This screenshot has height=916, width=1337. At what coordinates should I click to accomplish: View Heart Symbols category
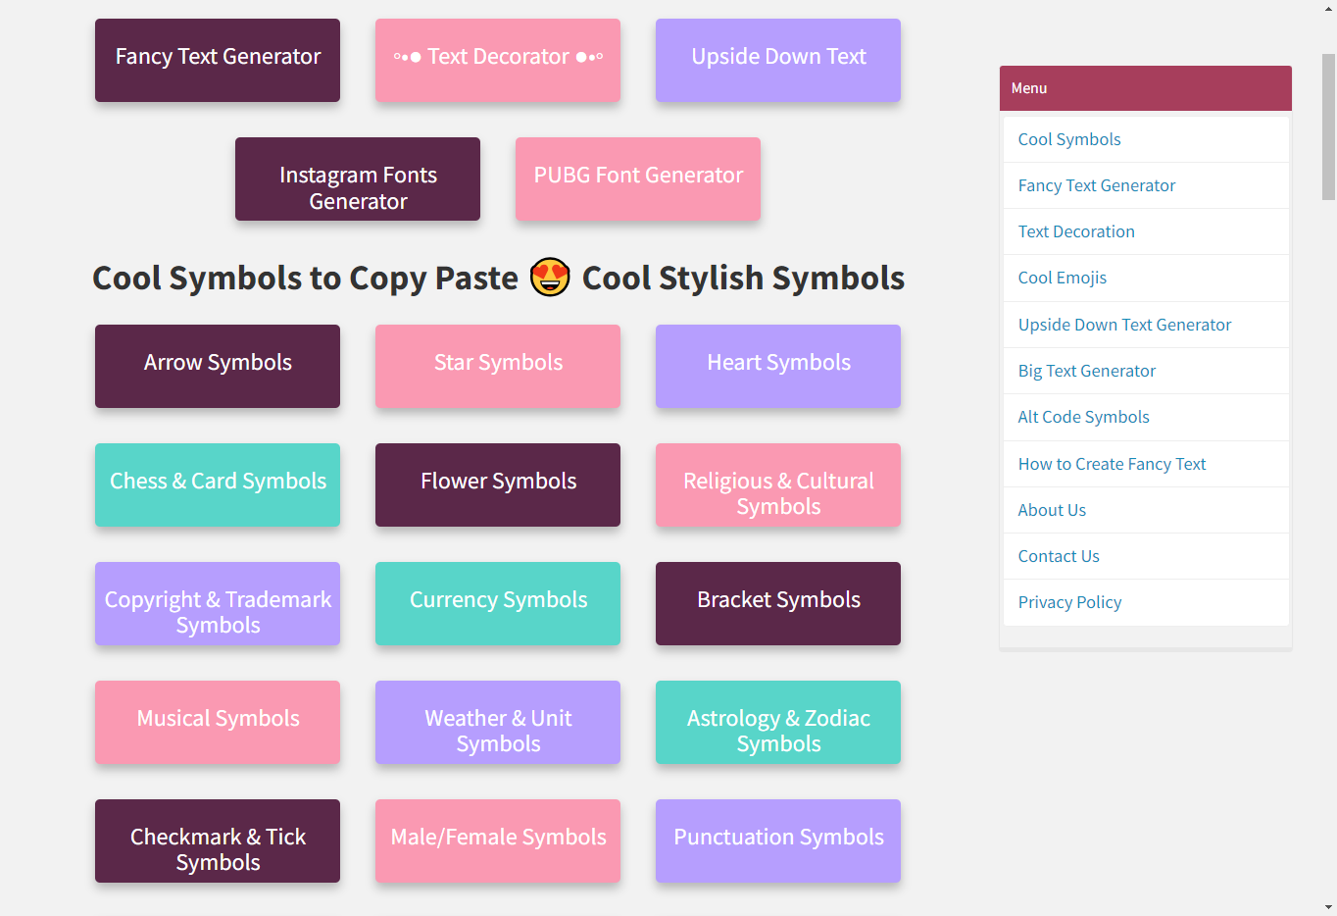778,365
